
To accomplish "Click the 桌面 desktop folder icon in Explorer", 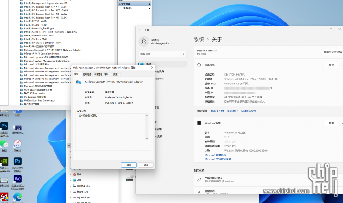I will 74,180.
